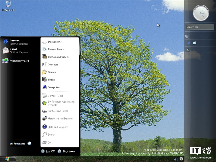Image resolution: width=216 pixels, height=162 pixels.
Task: Expand hidden tray icons chevron
Action: coord(181,159)
